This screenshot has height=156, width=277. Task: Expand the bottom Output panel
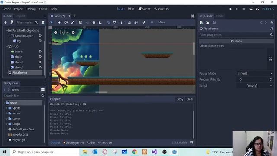192,143
